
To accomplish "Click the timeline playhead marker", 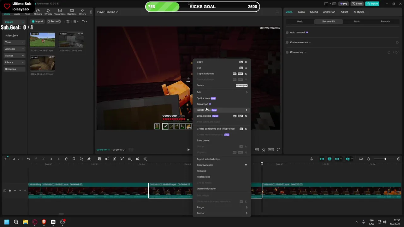I will (x=262, y=164).
